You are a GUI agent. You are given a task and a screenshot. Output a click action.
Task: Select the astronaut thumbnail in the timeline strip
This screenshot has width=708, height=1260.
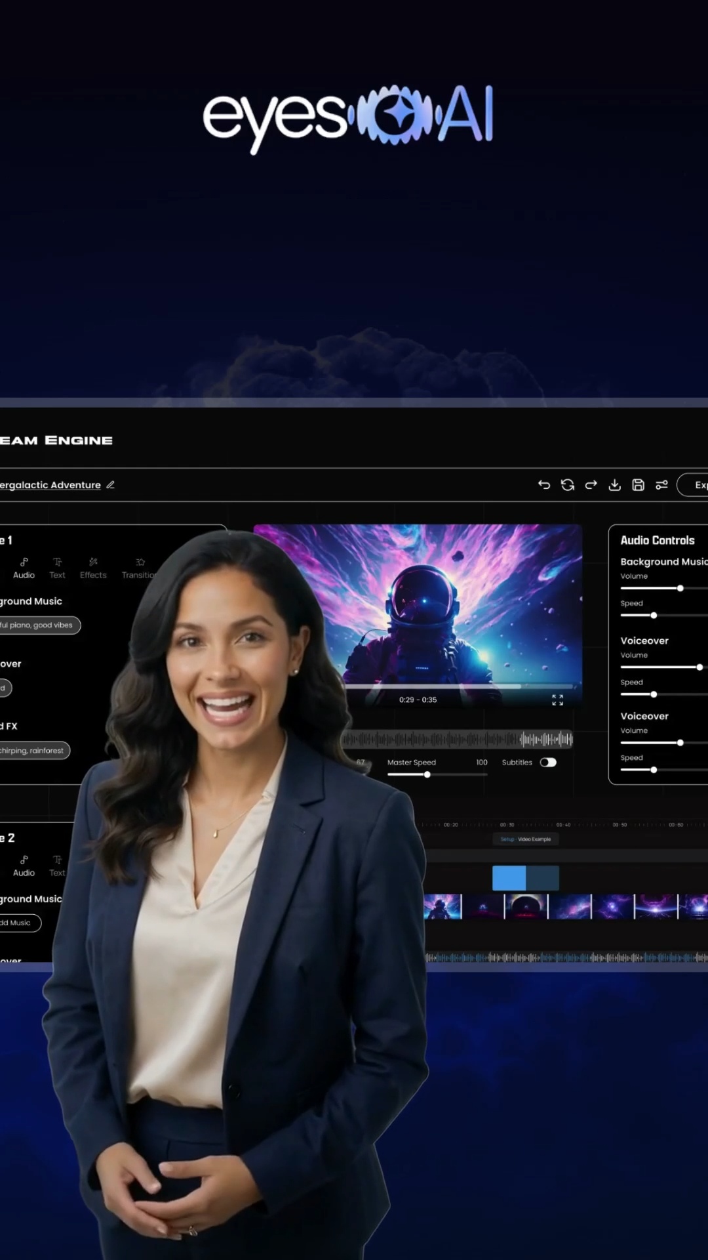[x=442, y=906]
